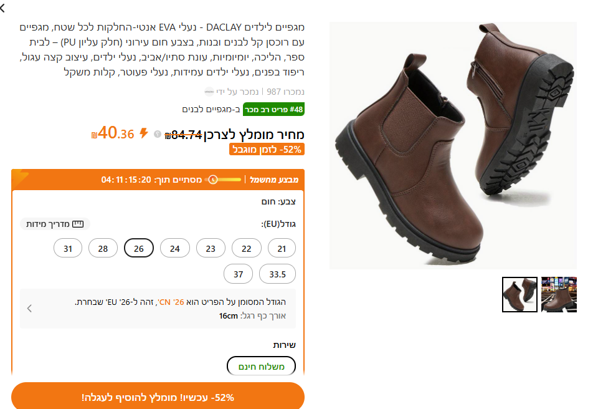Screen dimensions: 593x409
Task: Select the free shipping service option
Action: click(261, 366)
